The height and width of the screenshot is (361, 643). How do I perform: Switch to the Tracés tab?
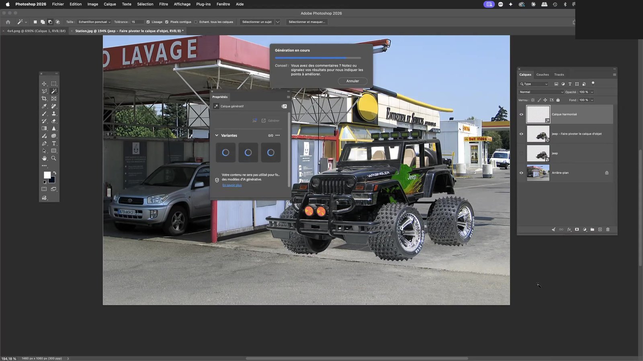[x=559, y=75]
